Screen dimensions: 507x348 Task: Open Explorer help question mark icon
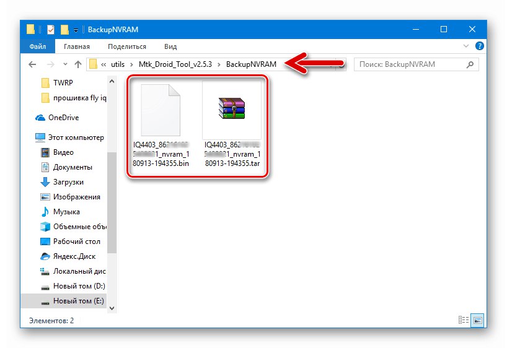coord(480,46)
